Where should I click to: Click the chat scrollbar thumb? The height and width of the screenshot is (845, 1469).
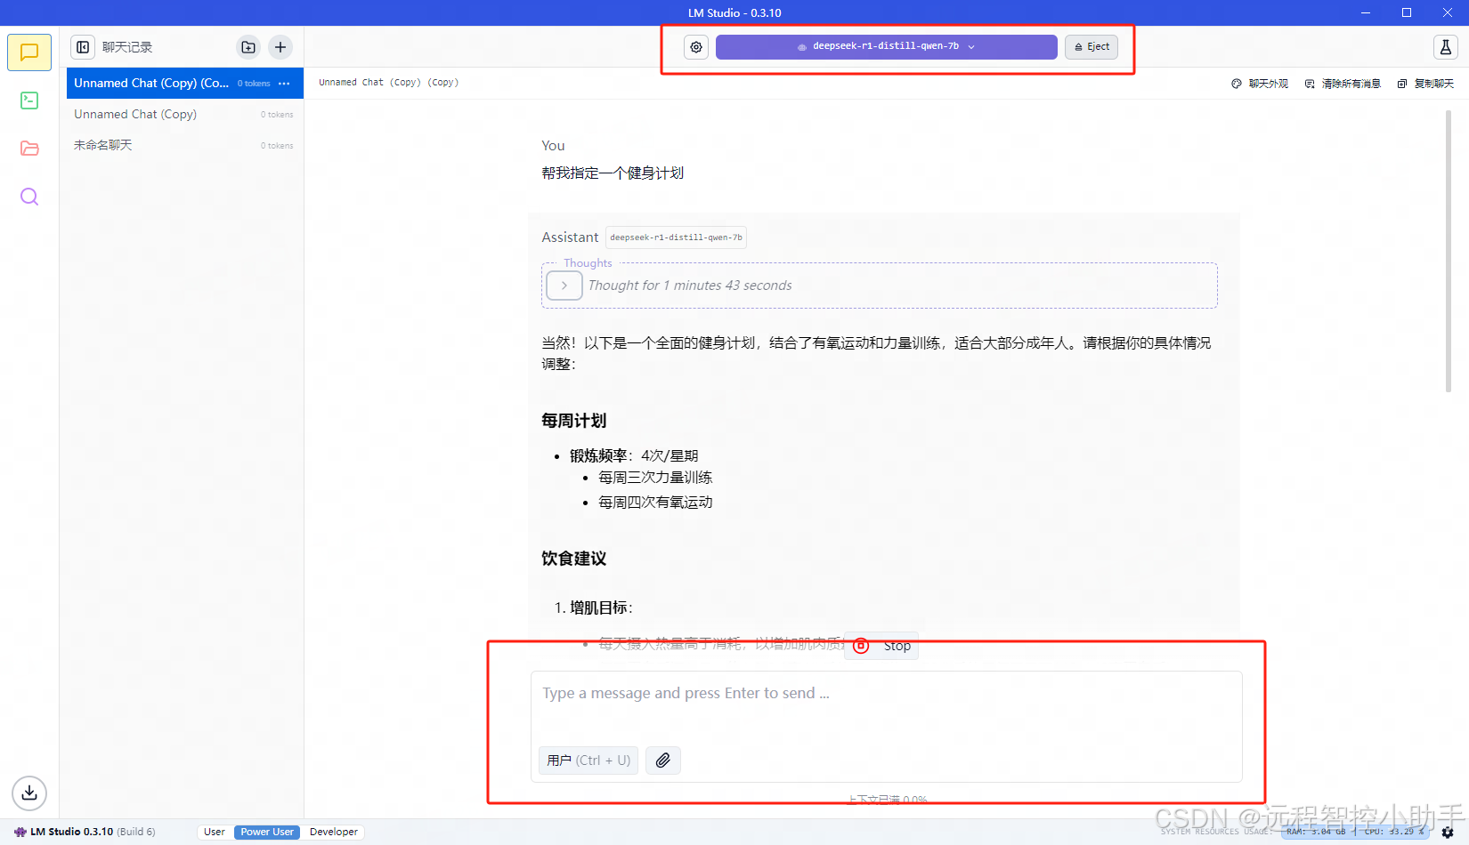pos(1448,252)
